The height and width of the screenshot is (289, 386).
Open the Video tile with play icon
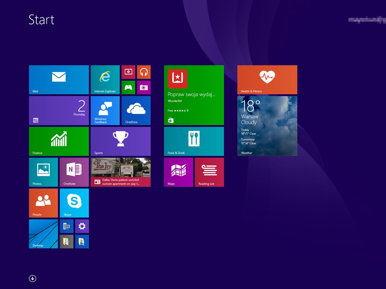[x=128, y=72]
